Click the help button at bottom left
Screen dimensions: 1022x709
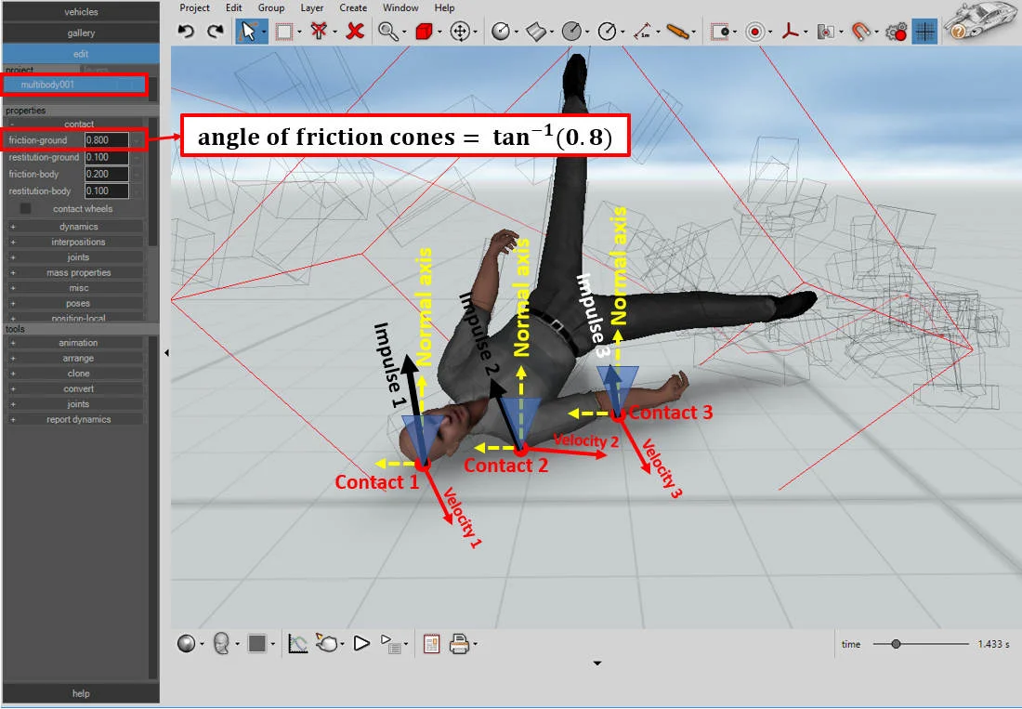81,693
